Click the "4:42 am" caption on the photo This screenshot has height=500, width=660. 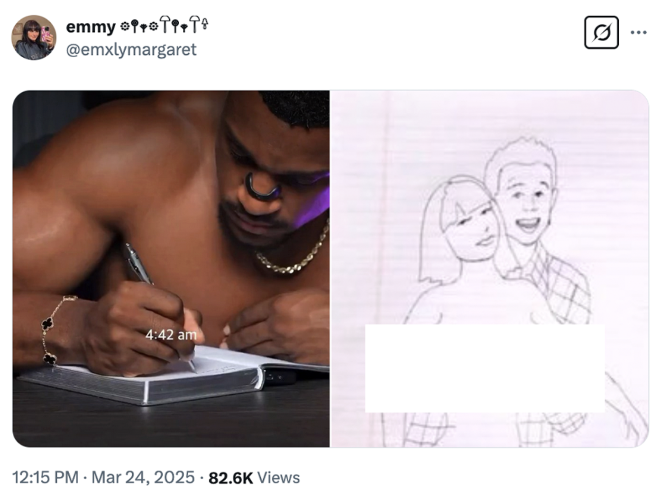click(x=171, y=335)
